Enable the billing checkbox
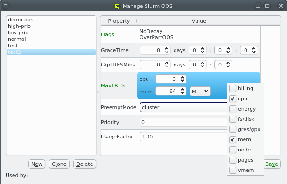Screen dimensions: 287x184 (x=233, y=89)
